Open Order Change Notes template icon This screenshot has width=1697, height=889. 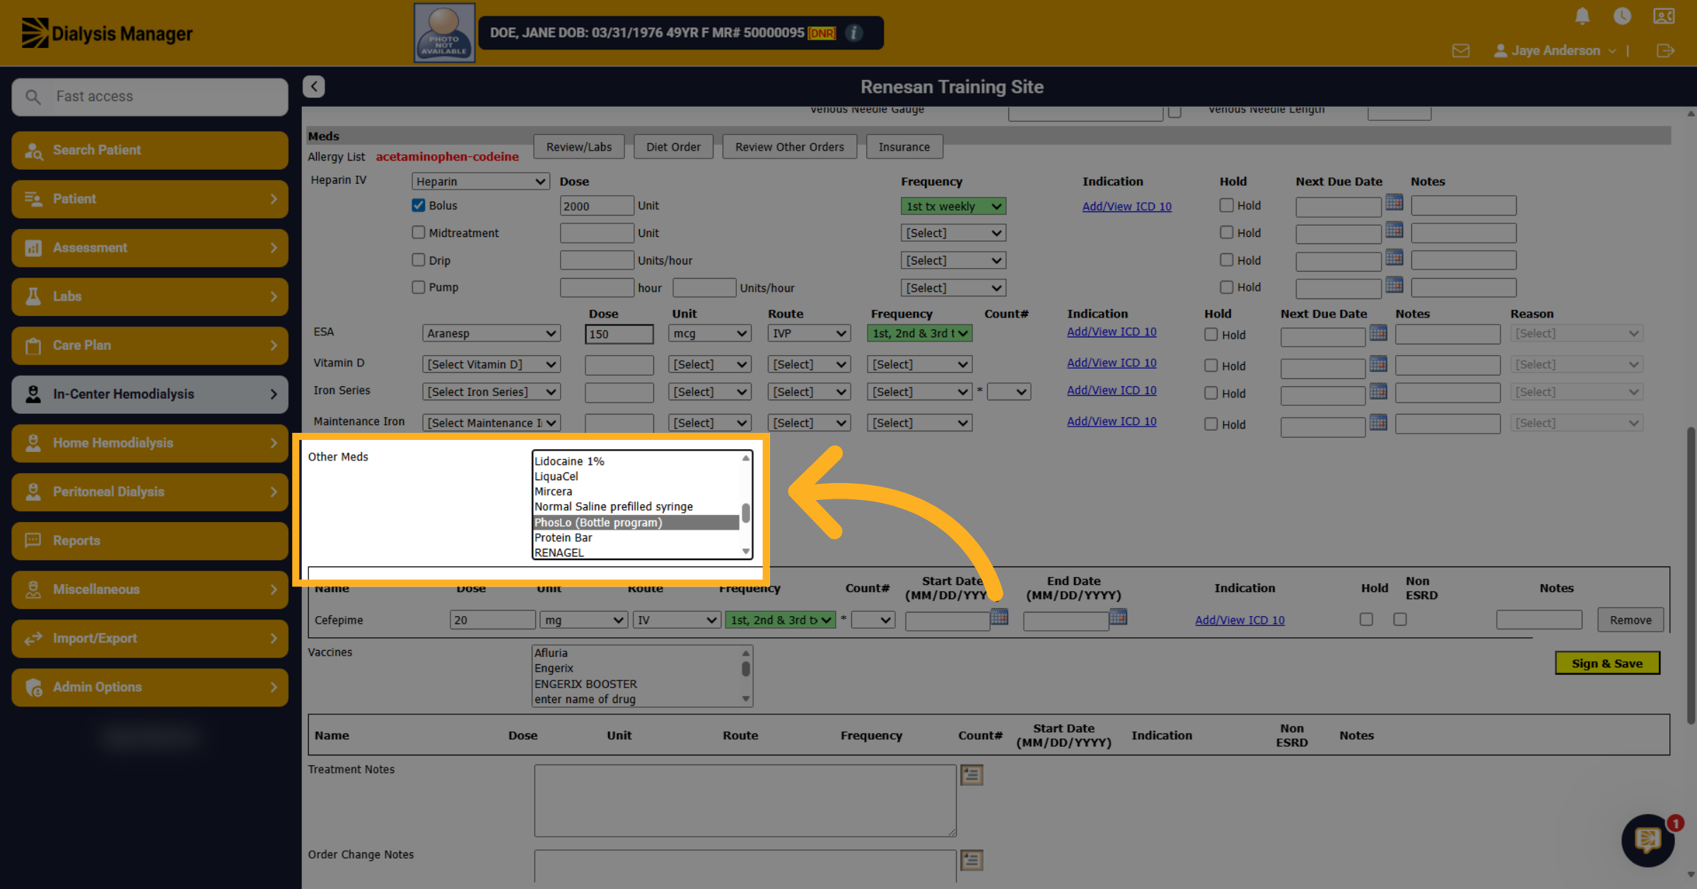point(972,860)
